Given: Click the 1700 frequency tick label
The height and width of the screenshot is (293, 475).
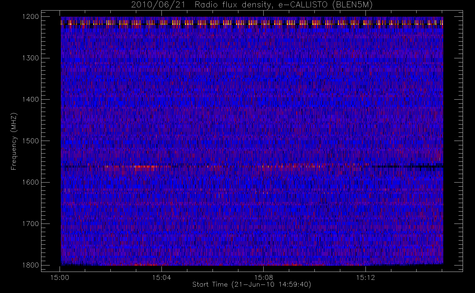Looking at the screenshot, I should pos(31,224).
